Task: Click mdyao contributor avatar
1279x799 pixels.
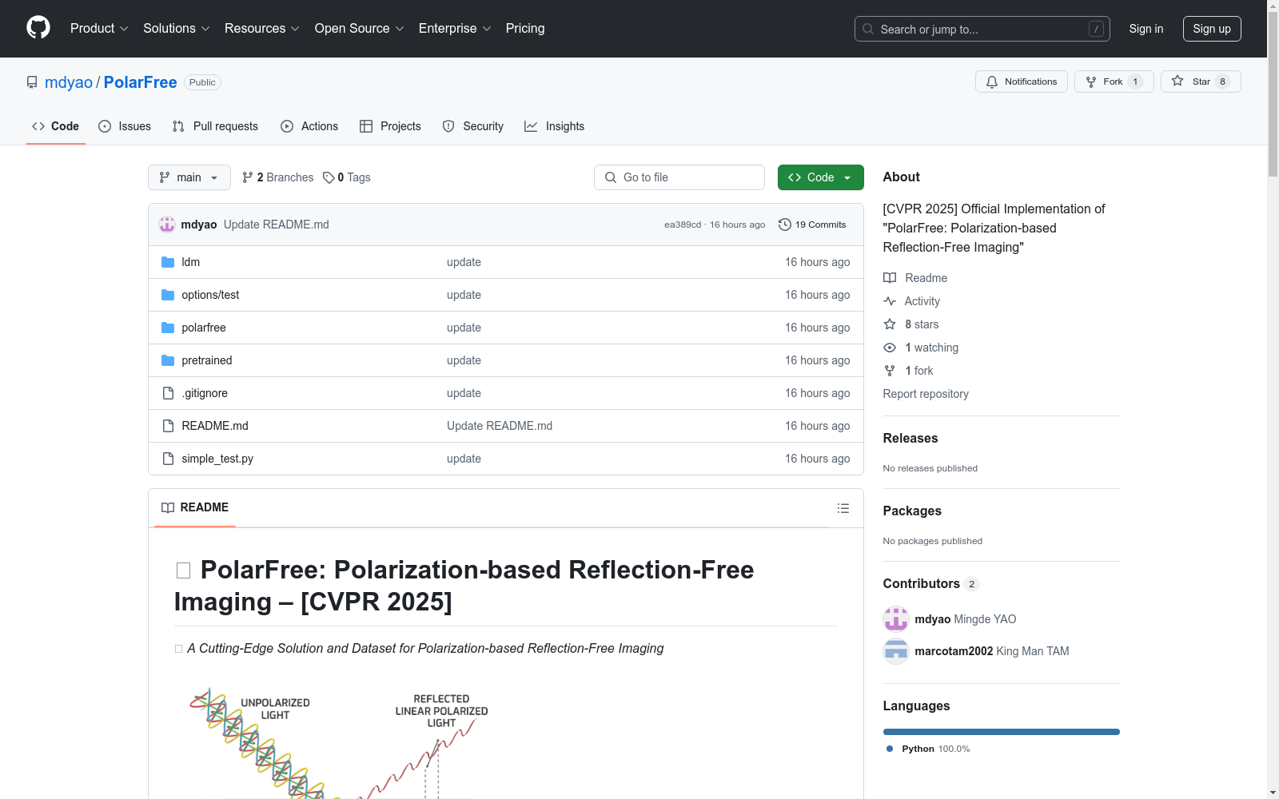Action: 896,619
